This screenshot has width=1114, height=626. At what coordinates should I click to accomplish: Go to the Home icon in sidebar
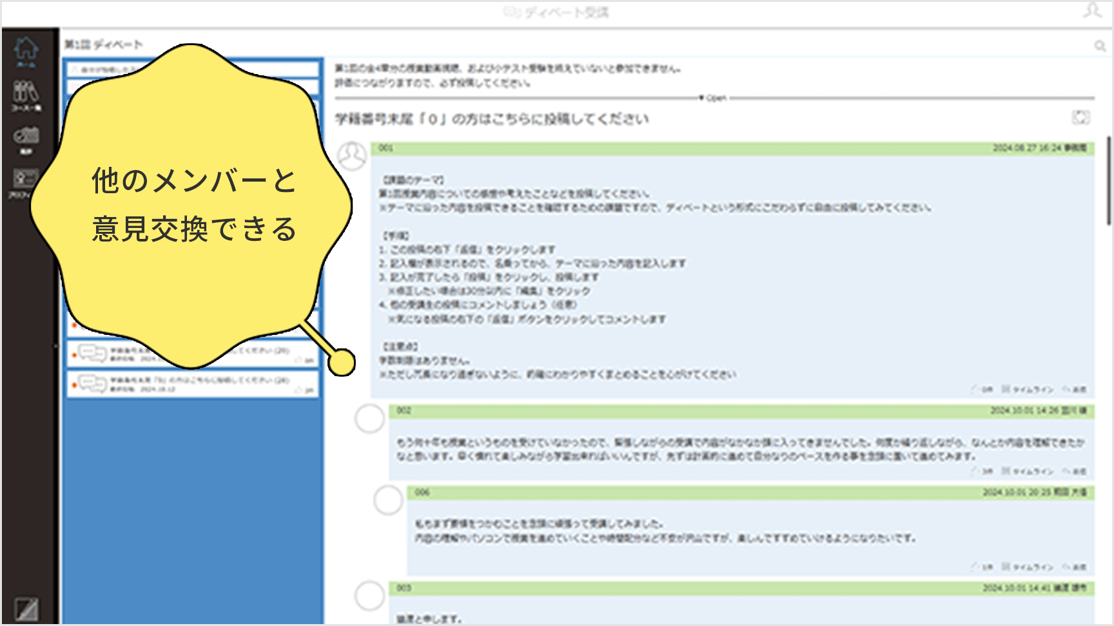pyautogui.click(x=26, y=51)
